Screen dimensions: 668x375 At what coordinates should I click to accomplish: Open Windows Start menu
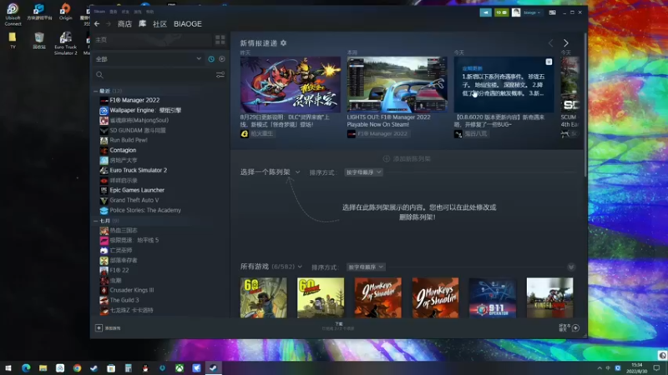8,367
